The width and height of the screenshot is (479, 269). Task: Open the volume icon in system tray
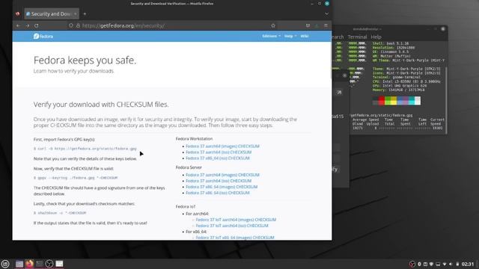[x=451, y=264]
